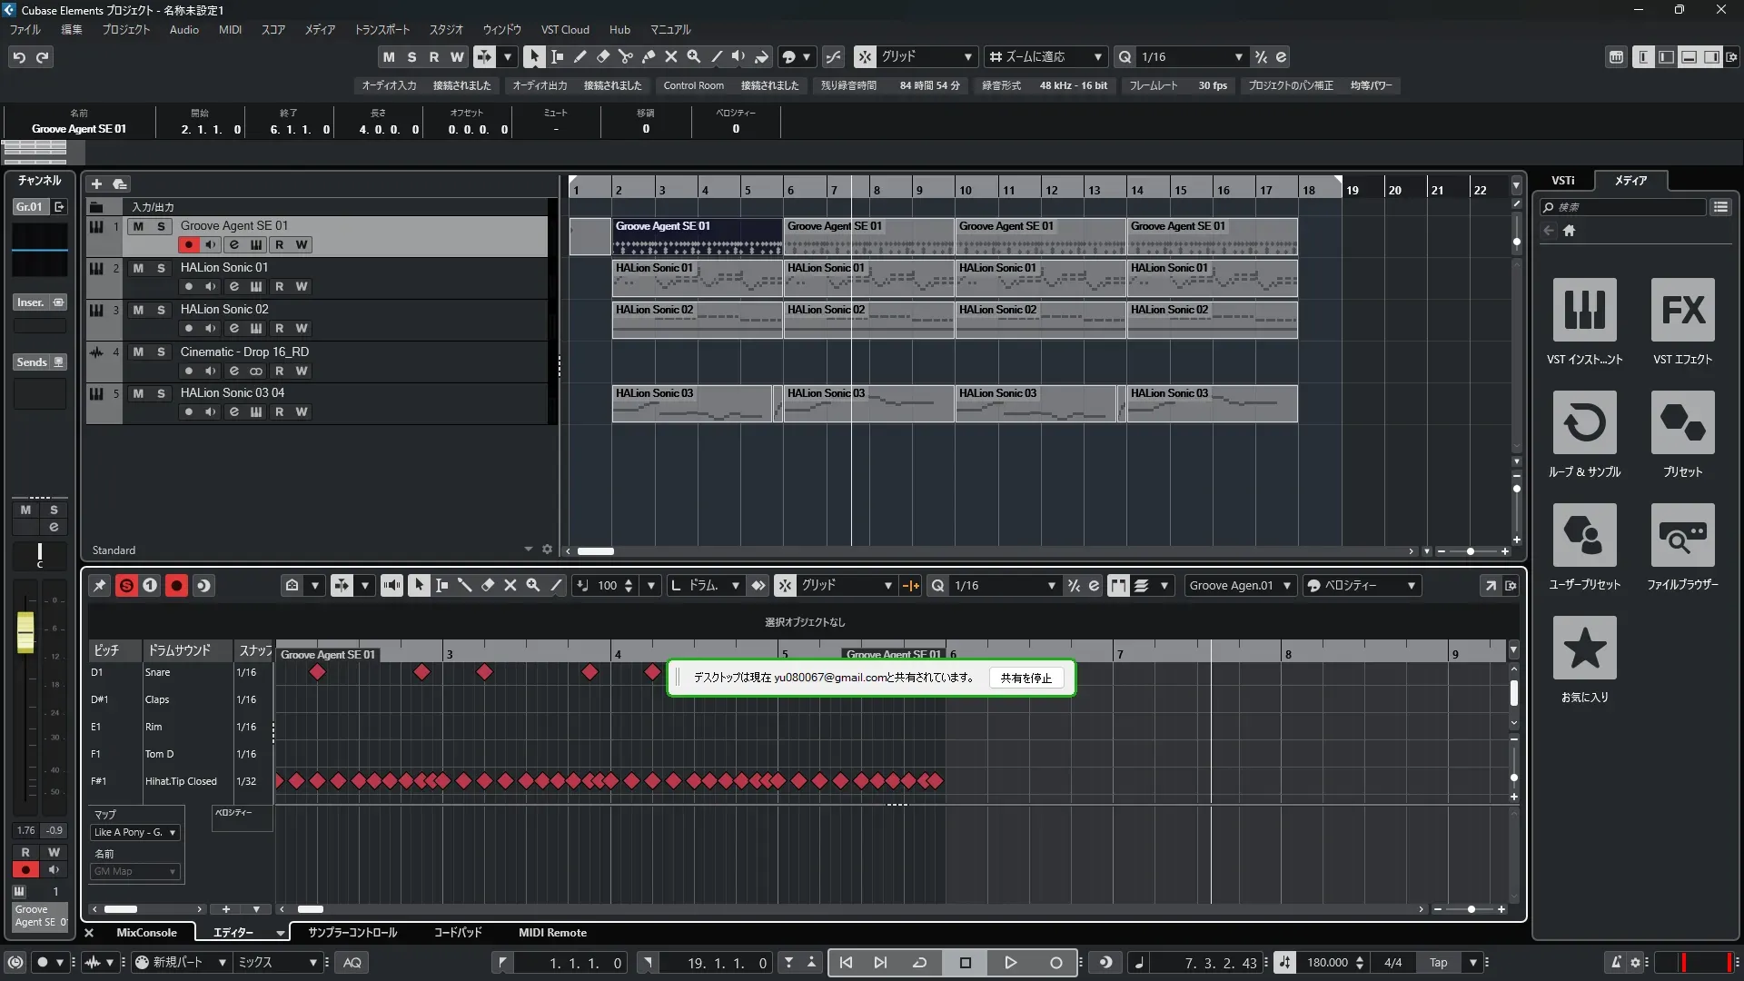The width and height of the screenshot is (1744, 981).
Task: Open VST Instruments media tile
Action: (x=1584, y=310)
